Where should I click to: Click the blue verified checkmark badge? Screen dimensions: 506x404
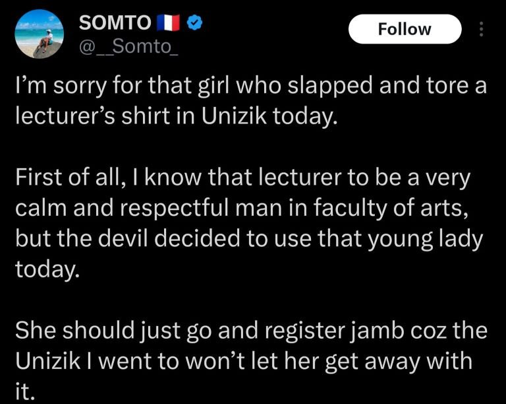tap(195, 22)
